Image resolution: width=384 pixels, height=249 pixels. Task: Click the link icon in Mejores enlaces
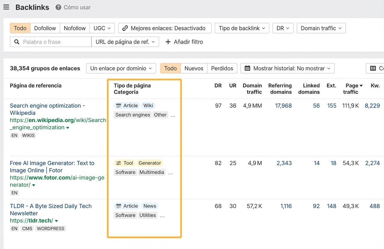[125, 28]
